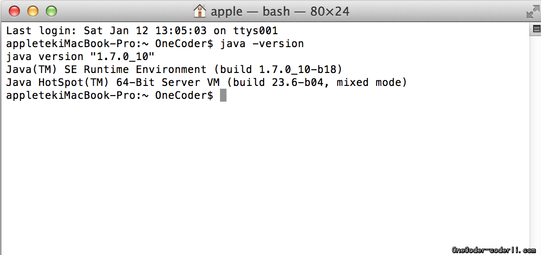Enter full screen with the double-arrow icon
541x255 pixels.
pyautogui.click(x=533, y=11)
